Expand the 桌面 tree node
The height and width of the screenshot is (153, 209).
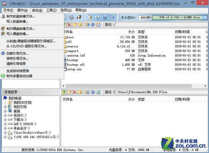(x=5, y=111)
